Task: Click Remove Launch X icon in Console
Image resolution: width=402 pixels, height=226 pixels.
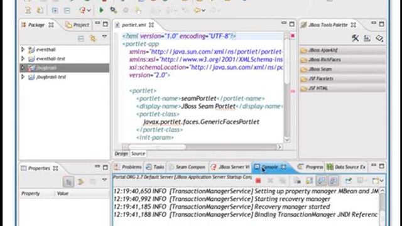Action: [270, 181]
